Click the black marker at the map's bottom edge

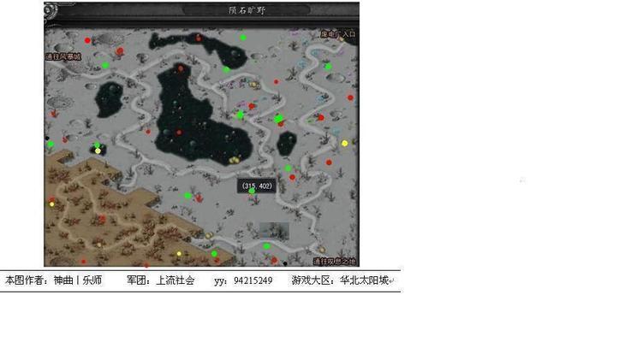pyautogui.click(x=285, y=263)
